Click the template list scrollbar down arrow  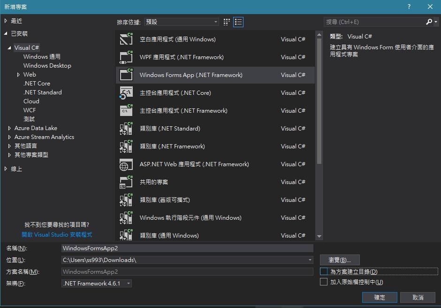[319, 237]
